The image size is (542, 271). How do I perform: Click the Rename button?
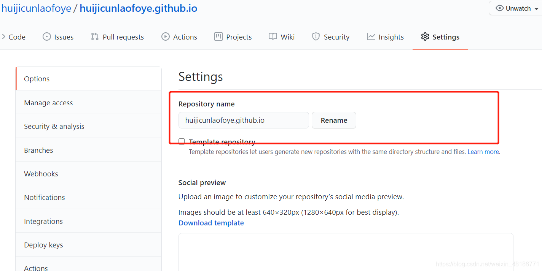tap(334, 120)
